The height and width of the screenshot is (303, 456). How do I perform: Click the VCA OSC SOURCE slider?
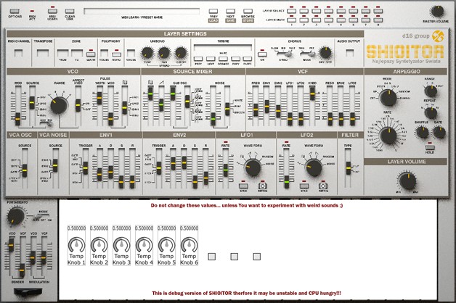pos(25,170)
